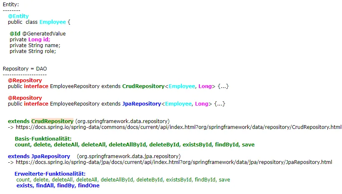Click the @Repository annotation above the JpaRepository line
This screenshot has height=194, width=342.
[x=25, y=98]
